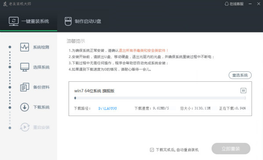
Task: Click the 老友装机大师 app logo
Action: 5,4
